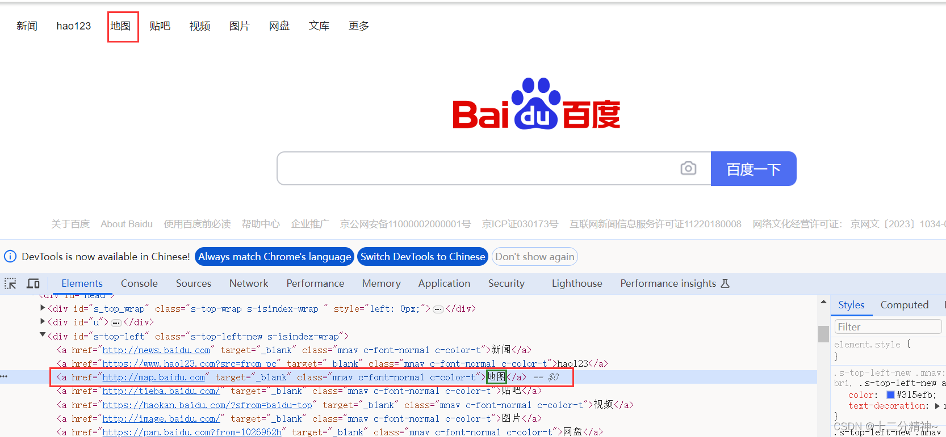The height and width of the screenshot is (437, 946).
Task: Open the 更多 menu in top navigation
Action: [x=359, y=26]
